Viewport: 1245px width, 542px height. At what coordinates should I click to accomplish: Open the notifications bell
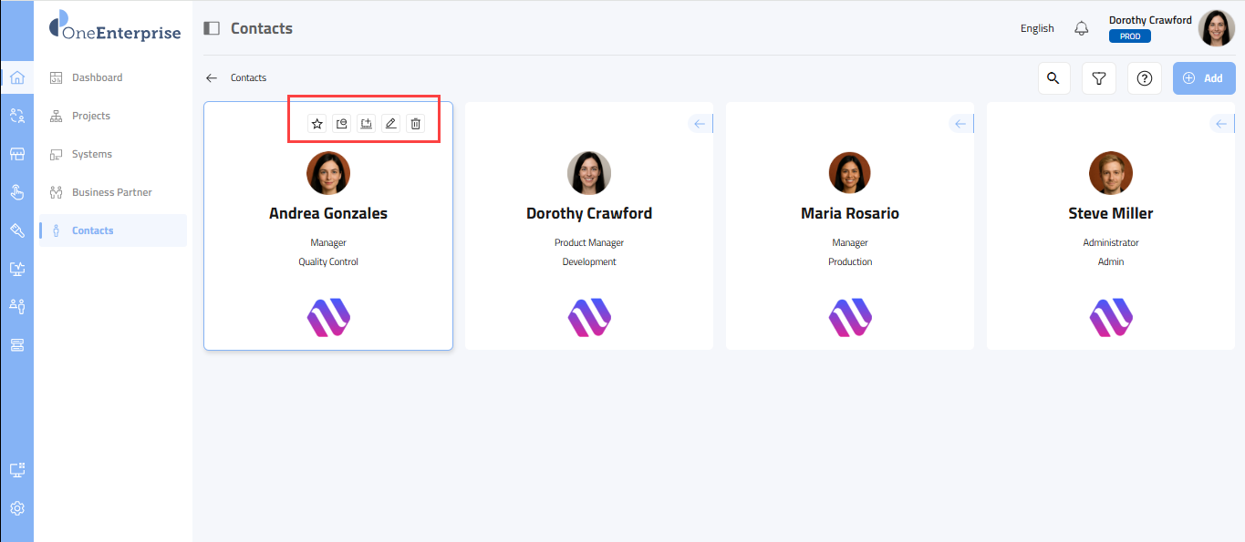tap(1082, 28)
